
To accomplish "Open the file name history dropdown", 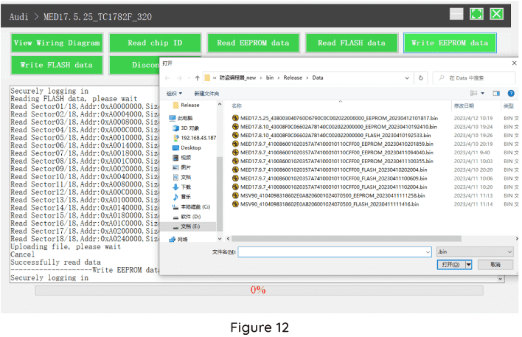I will 428,251.
